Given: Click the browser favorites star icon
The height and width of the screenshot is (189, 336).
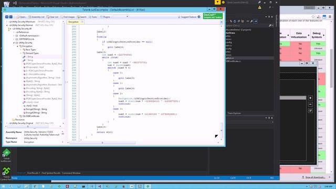Looking at the screenshot, I should 313,17.
